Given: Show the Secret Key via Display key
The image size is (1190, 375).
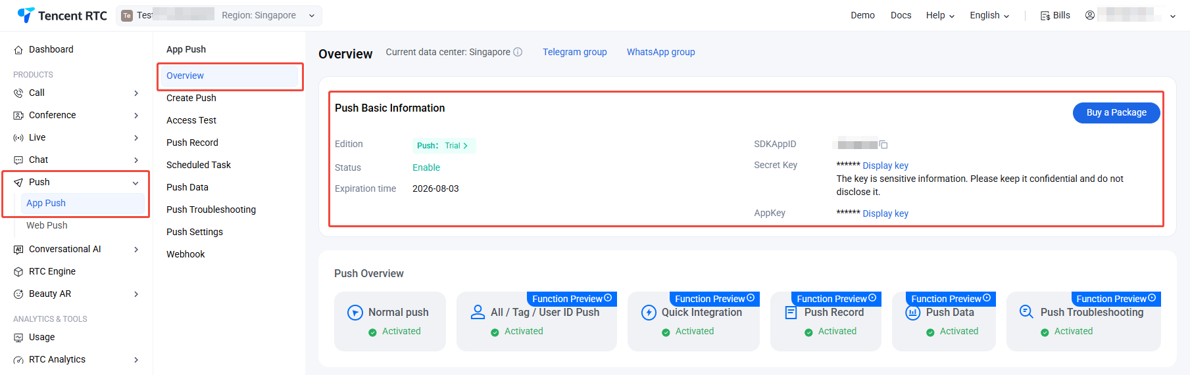Looking at the screenshot, I should click(x=885, y=165).
